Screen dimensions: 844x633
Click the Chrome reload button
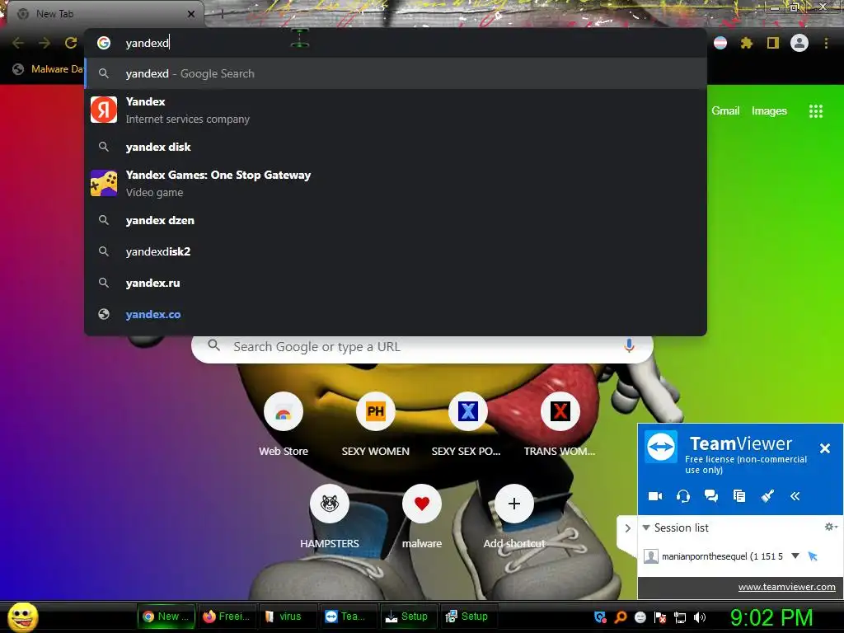coord(71,43)
